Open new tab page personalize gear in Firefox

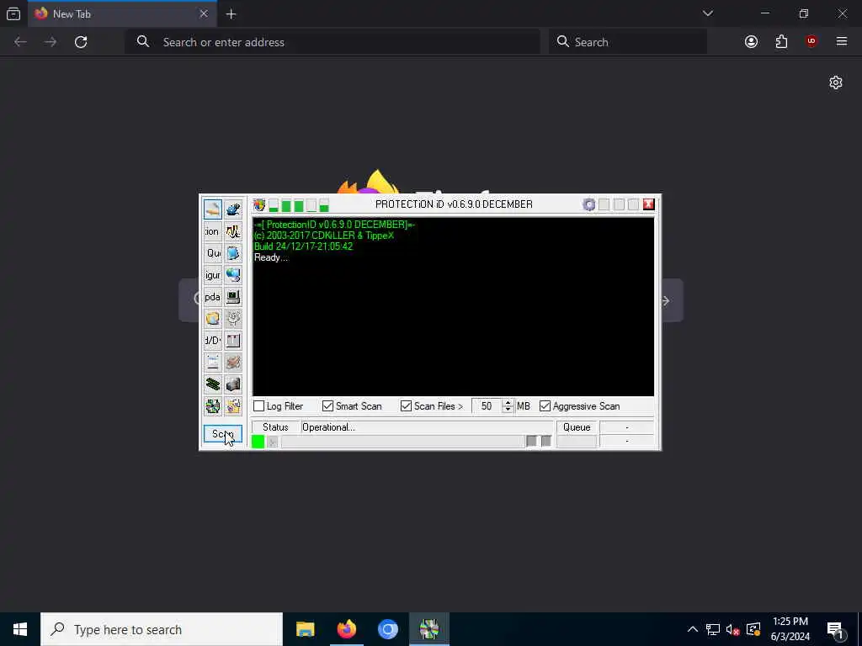click(x=836, y=83)
